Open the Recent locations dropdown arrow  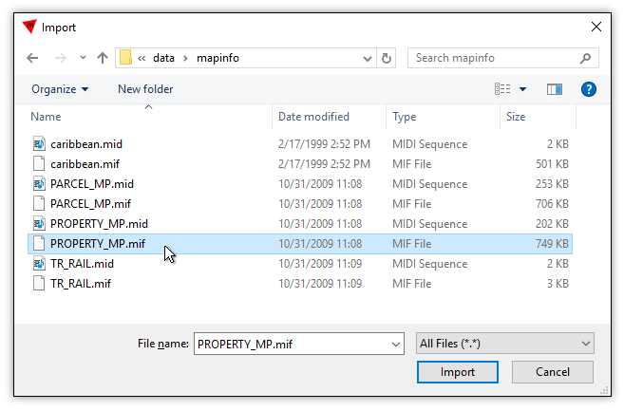[83, 58]
